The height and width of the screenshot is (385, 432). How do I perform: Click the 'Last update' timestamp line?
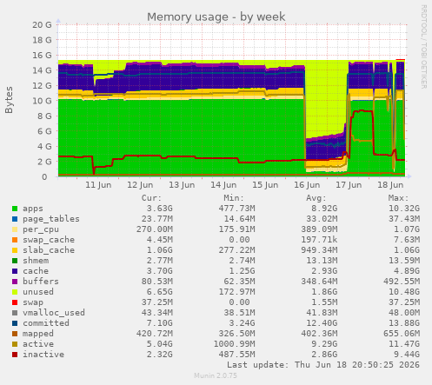coord(323,365)
